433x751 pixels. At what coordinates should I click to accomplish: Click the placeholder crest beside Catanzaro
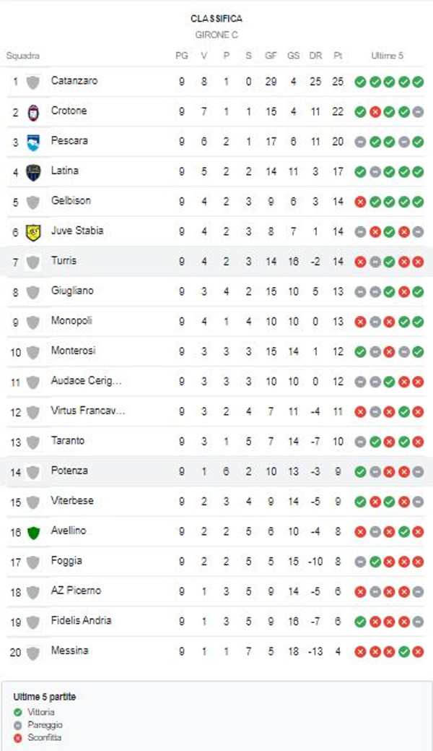coord(32,82)
